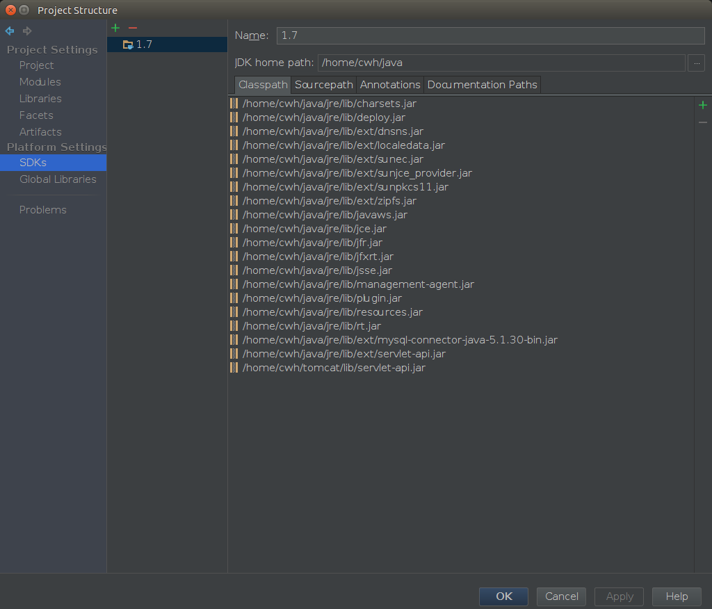Screen dimensions: 712x609
Task: Click in the SDK Name field
Action: 490,35
